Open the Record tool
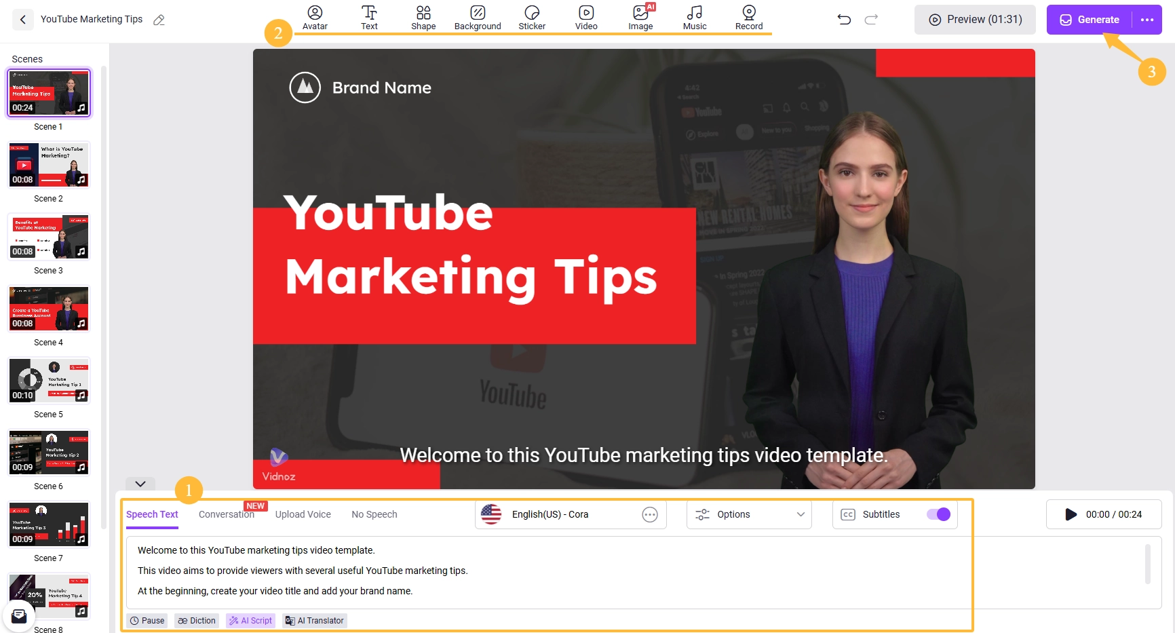Screen dimensions: 1175x633 pos(749,18)
